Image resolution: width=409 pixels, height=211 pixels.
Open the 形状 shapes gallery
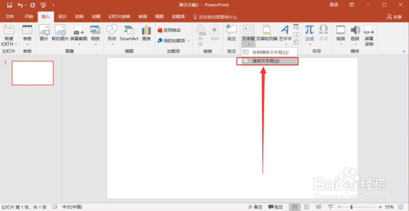pyautogui.click(x=112, y=36)
